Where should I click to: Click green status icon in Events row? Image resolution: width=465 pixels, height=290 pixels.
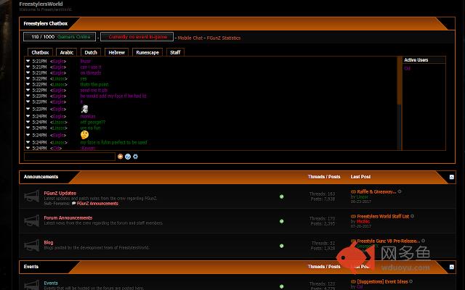pos(281,286)
